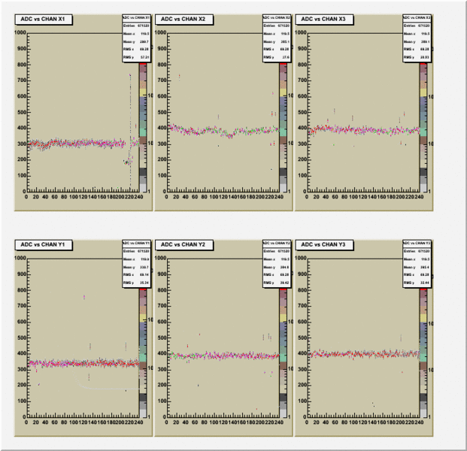The image size is (467, 451).
Task: Click the color palette bar of X1 plot
Action: (143, 128)
